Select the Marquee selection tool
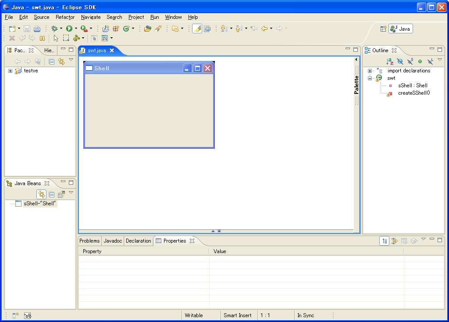449x322 pixels. [x=66, y=38]
